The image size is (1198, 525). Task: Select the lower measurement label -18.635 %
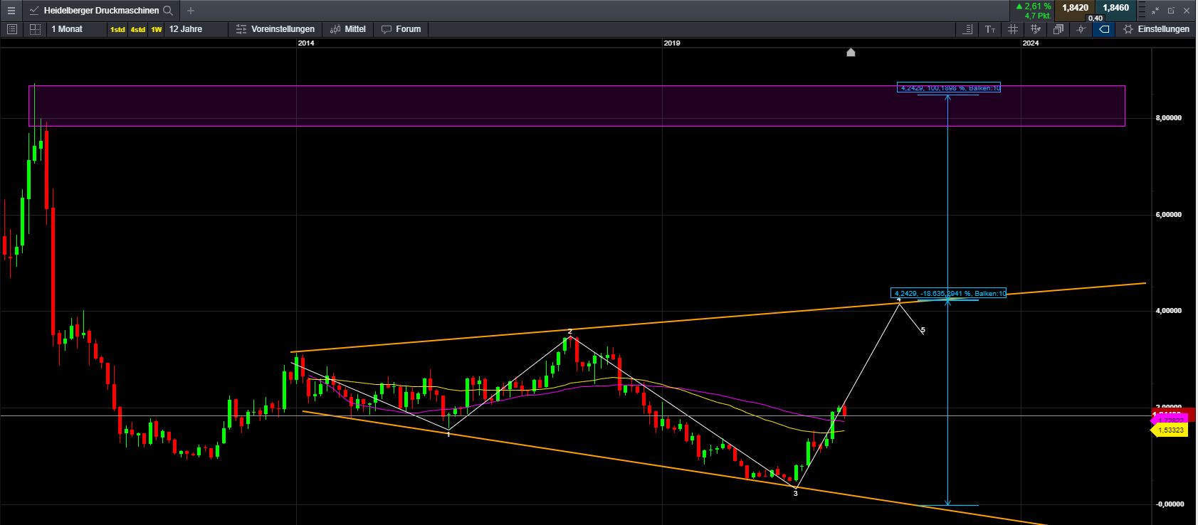pos(949,293)
